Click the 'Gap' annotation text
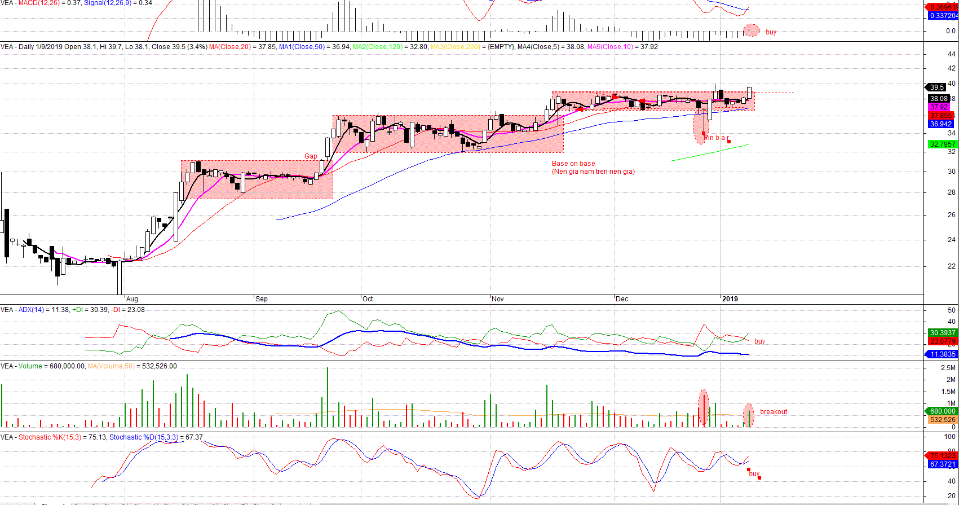This screenshot has height=505, width=959. pos(311,156)
